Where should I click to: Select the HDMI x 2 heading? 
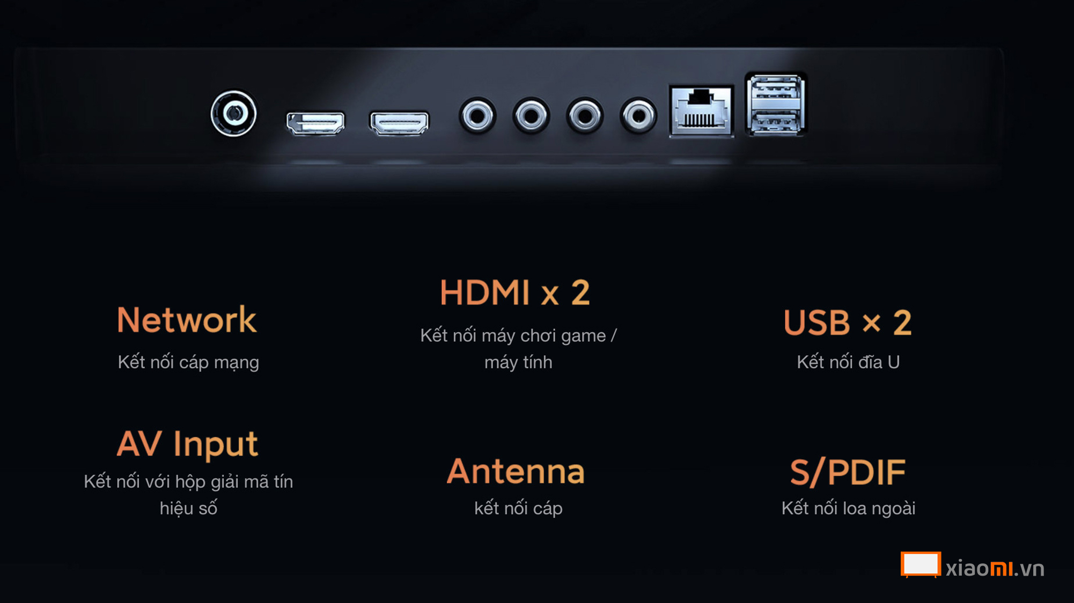pos(515,293)
